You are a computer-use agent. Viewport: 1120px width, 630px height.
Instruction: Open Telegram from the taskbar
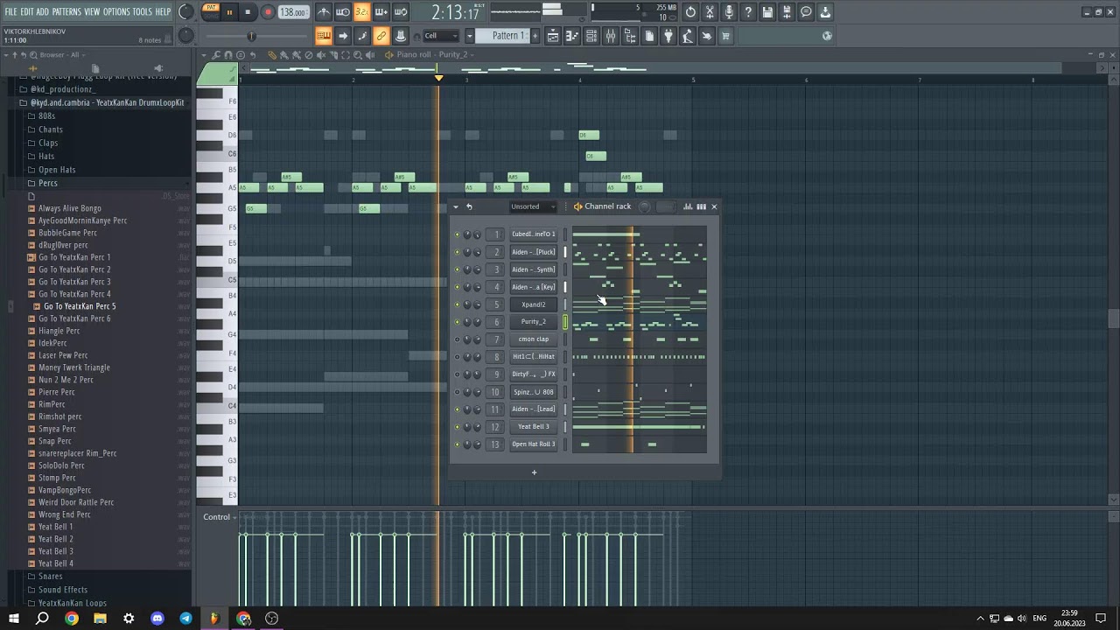[185, 619]
